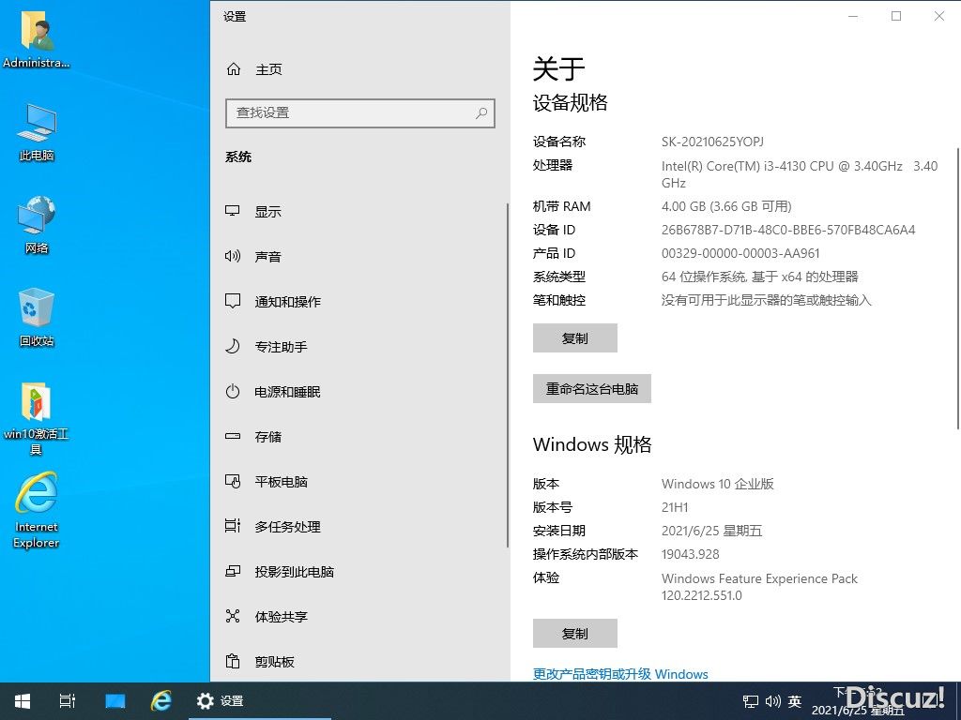Image resolution: width=961 pixels, height=720 pixels.
Task: Select the Multitasking icon in sidebar
Action: (x=233, y=527)
